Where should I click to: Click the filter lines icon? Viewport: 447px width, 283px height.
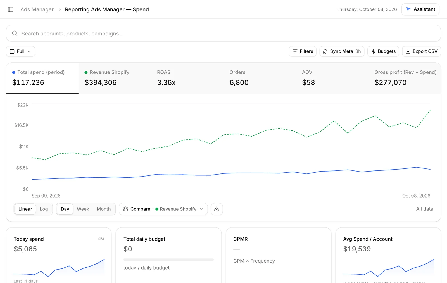295,51
